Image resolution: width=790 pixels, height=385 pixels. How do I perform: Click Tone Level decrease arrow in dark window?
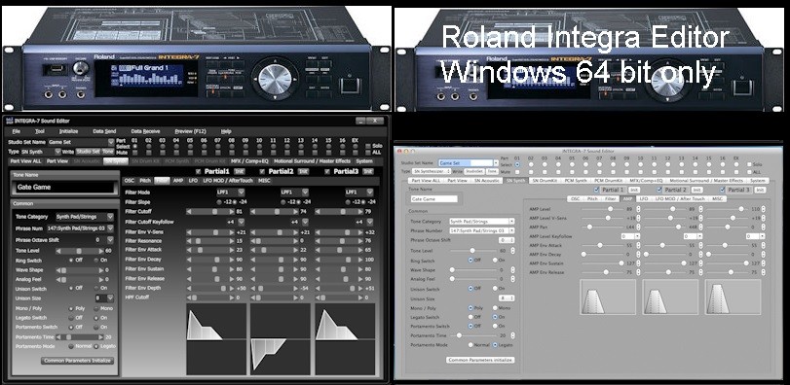click(x=57, y=250)
